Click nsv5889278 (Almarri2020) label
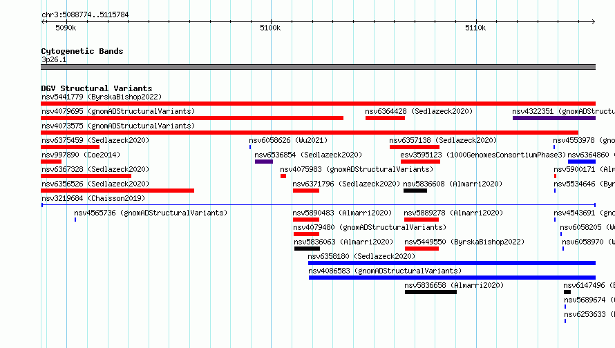 [453, 213]
